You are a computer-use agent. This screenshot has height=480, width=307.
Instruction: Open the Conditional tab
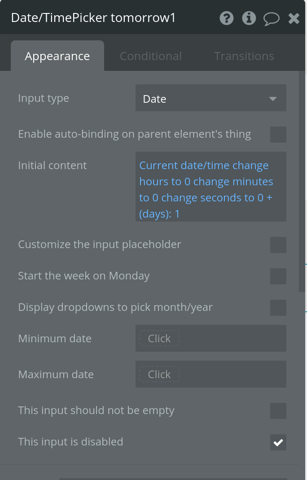[151, 56]
